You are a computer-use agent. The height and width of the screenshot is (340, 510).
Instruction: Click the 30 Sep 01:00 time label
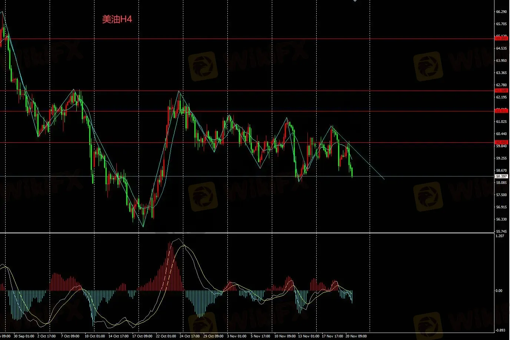point(24,336)
